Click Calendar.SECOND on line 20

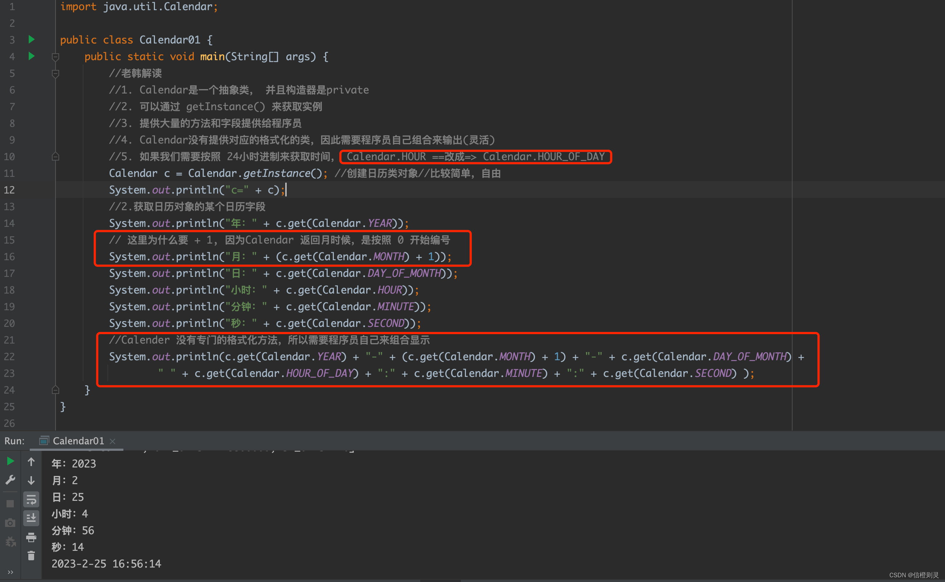(x=359, y=323)
